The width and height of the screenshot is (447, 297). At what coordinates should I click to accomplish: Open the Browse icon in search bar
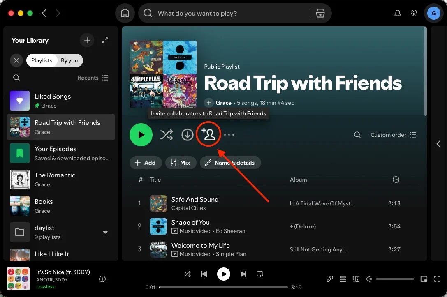[x=320, y=13]
